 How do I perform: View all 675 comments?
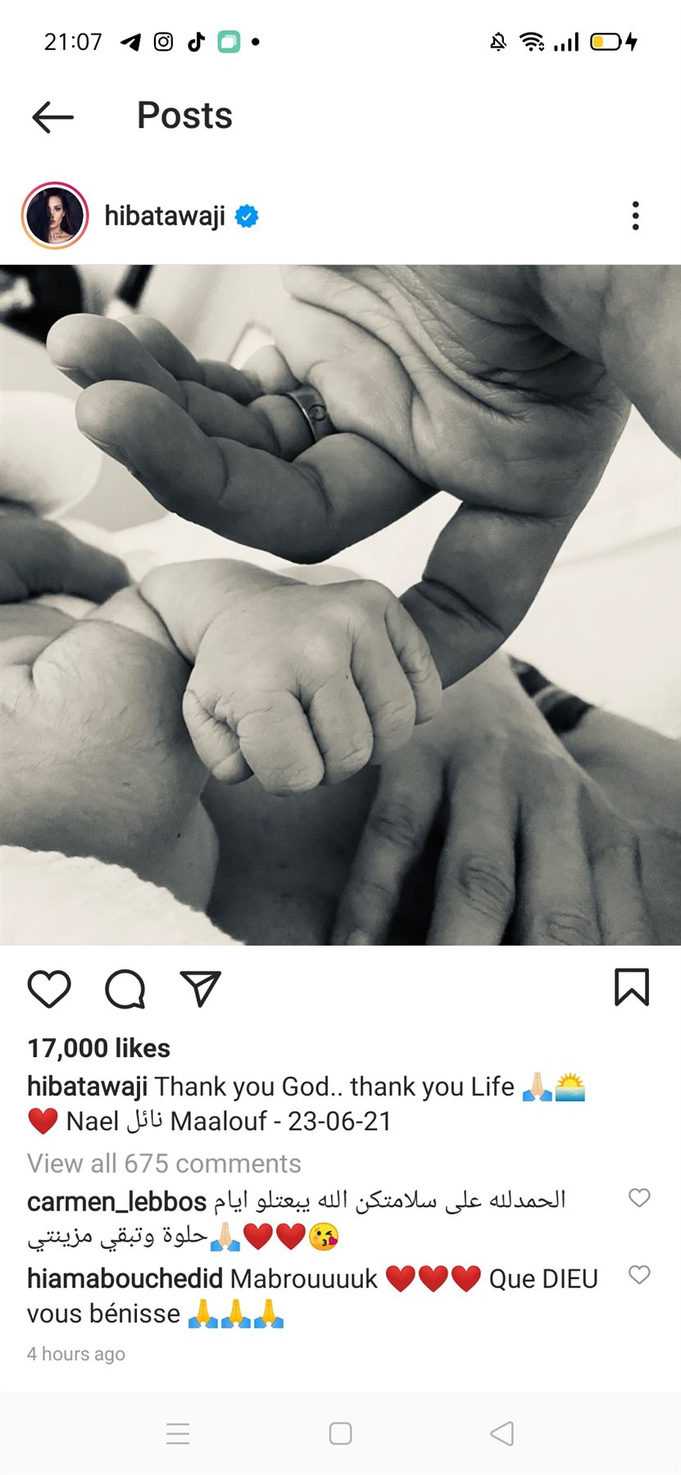tap(164, 1164)
